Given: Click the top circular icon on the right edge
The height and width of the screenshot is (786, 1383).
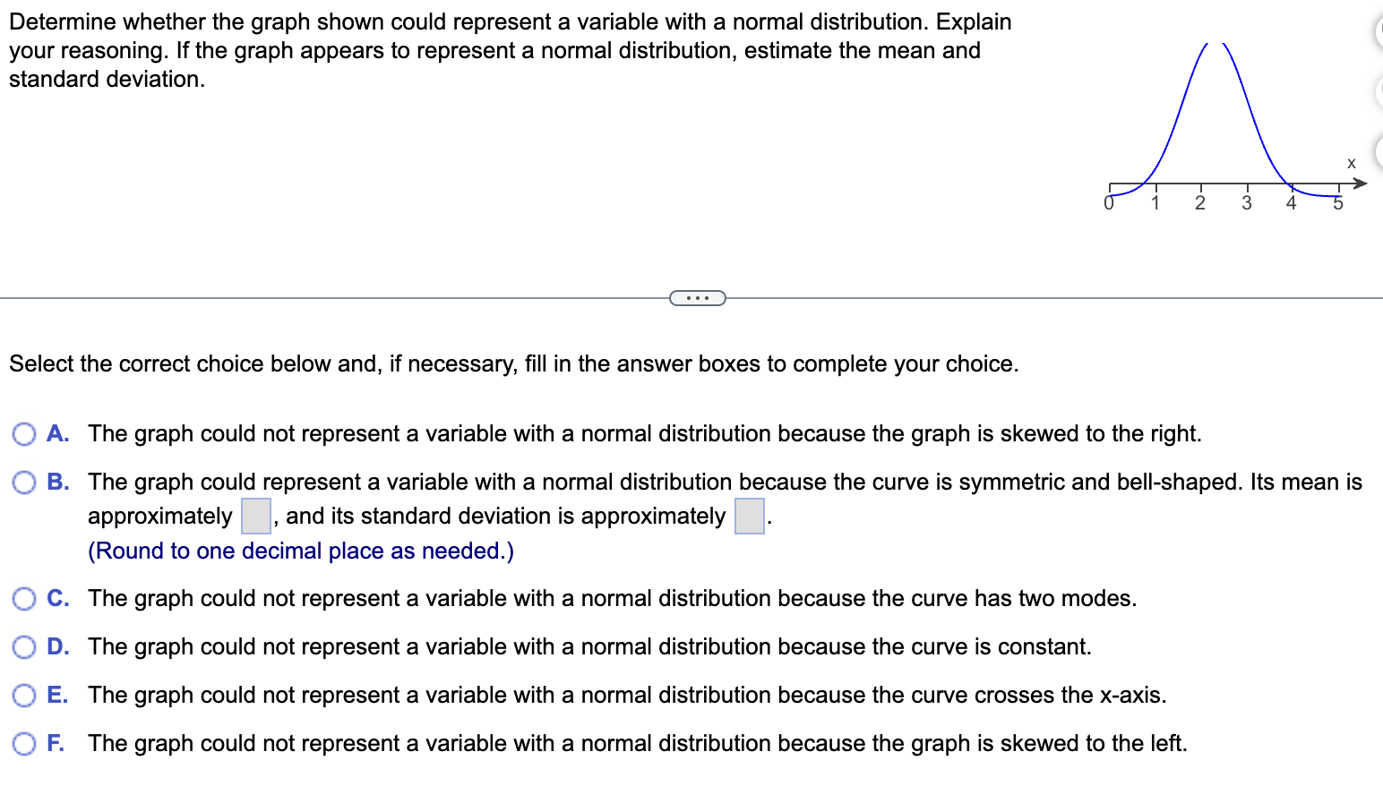Looking at the screenshot, I should 1379,29.
